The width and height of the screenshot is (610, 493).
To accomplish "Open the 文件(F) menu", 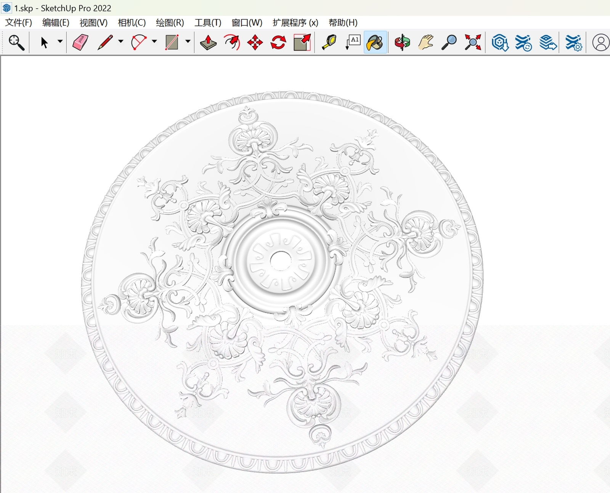I will pos(19,22).
